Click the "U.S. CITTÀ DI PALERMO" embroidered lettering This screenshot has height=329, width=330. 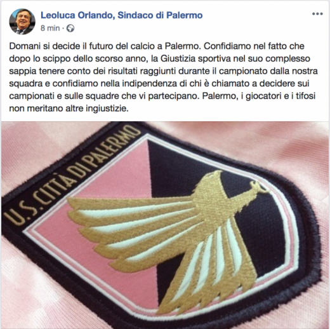tap(71, 176)
